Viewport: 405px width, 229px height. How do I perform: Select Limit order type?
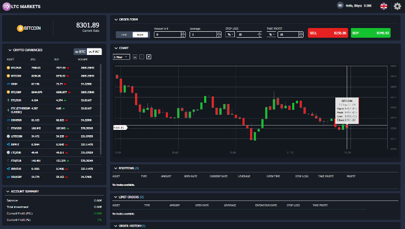[124, 35]
